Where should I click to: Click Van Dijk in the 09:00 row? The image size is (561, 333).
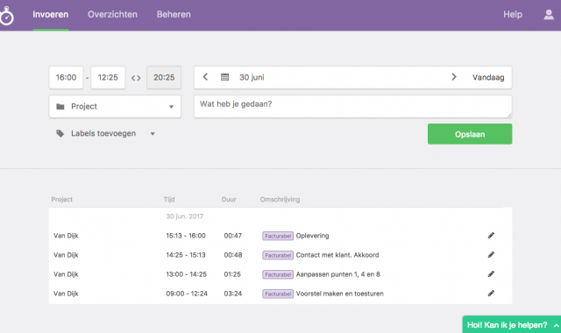click(x=66, y=294)
